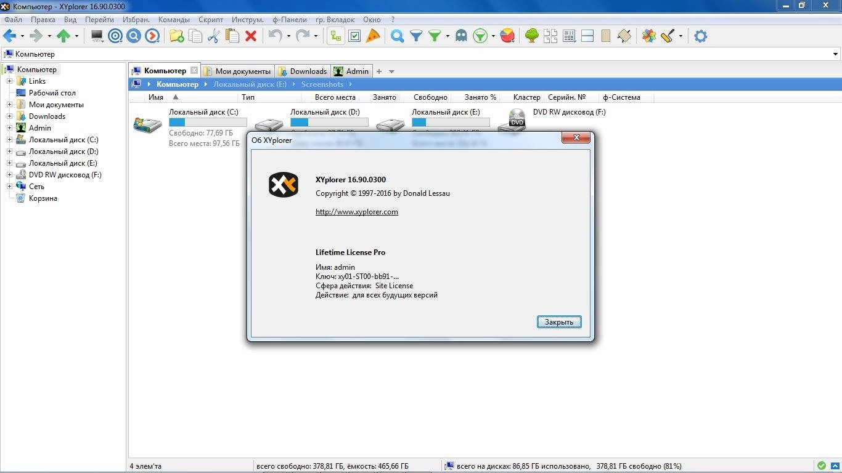
Task: Click the Paste clipboard icon
Action: pos(232,36)
